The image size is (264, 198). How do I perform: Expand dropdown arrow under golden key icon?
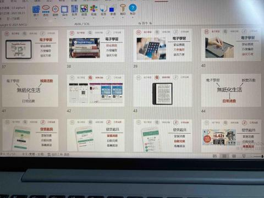[123, 18]
